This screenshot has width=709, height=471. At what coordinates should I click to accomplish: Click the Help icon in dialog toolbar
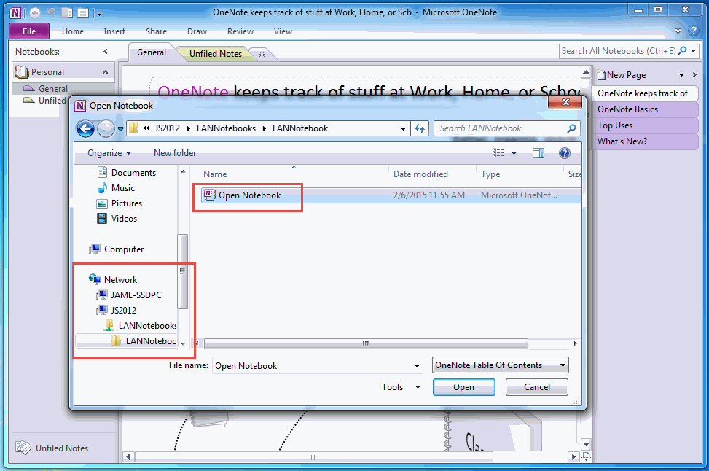tap(564, 153)
